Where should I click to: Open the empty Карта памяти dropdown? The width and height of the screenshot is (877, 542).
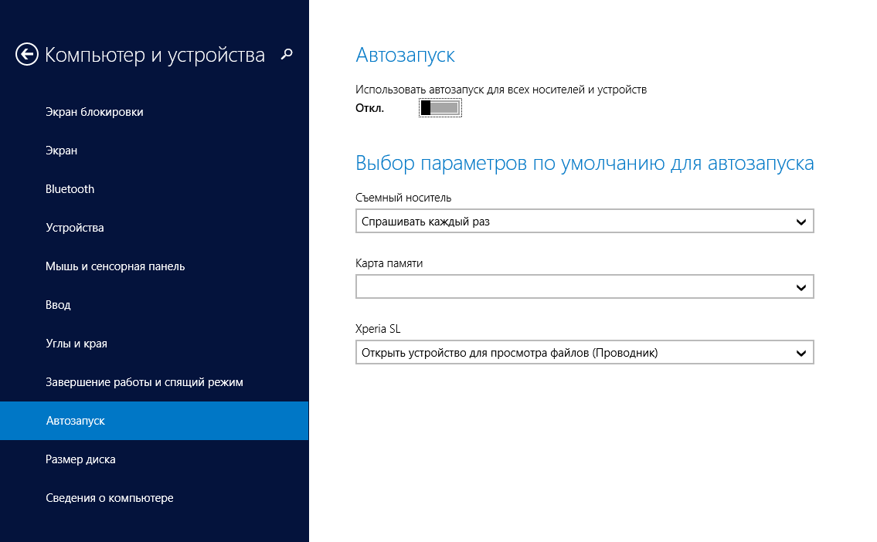(x=584, y=287)
